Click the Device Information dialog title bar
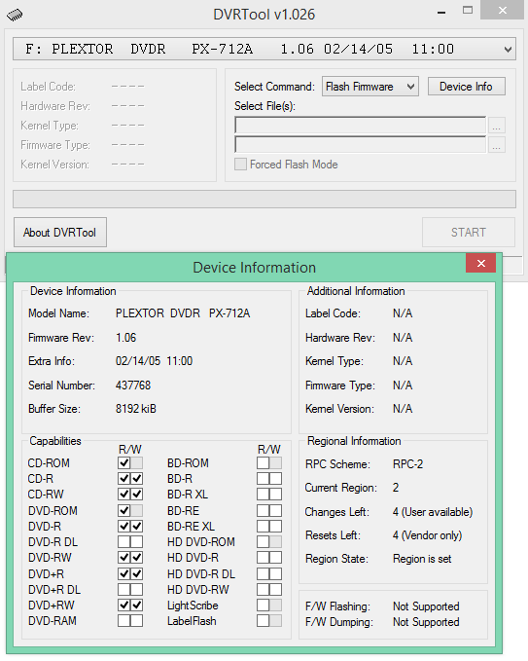 click(x=254, y=268)
